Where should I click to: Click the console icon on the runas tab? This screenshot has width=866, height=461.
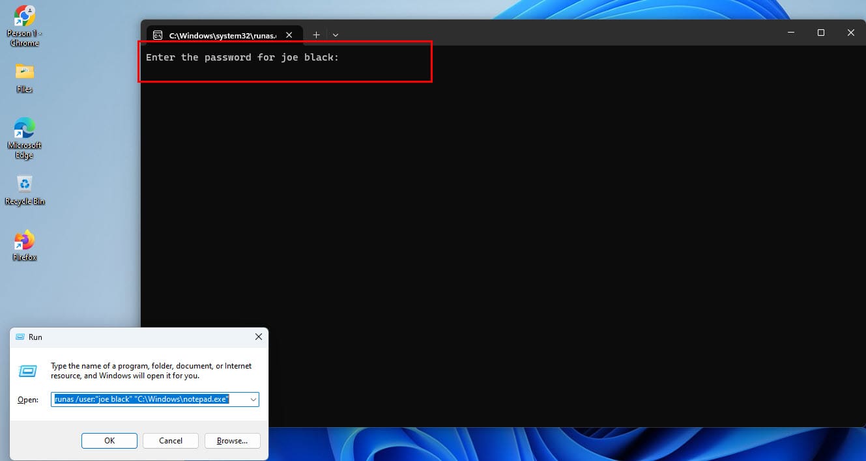(x=158, y=35)
